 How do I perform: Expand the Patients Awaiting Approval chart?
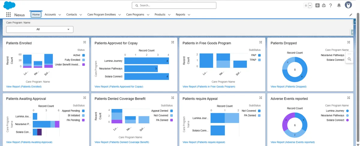click(x=85, y=98)
